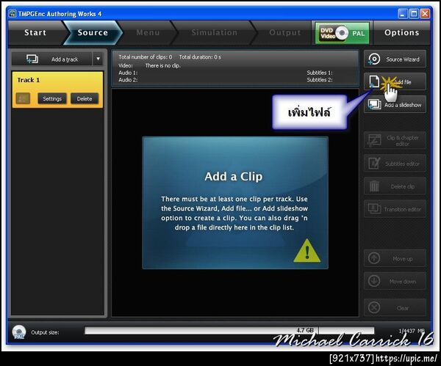Go to the Menu step tab
The width and height of the screenshot is (441, 366).
tap(148, 32)
